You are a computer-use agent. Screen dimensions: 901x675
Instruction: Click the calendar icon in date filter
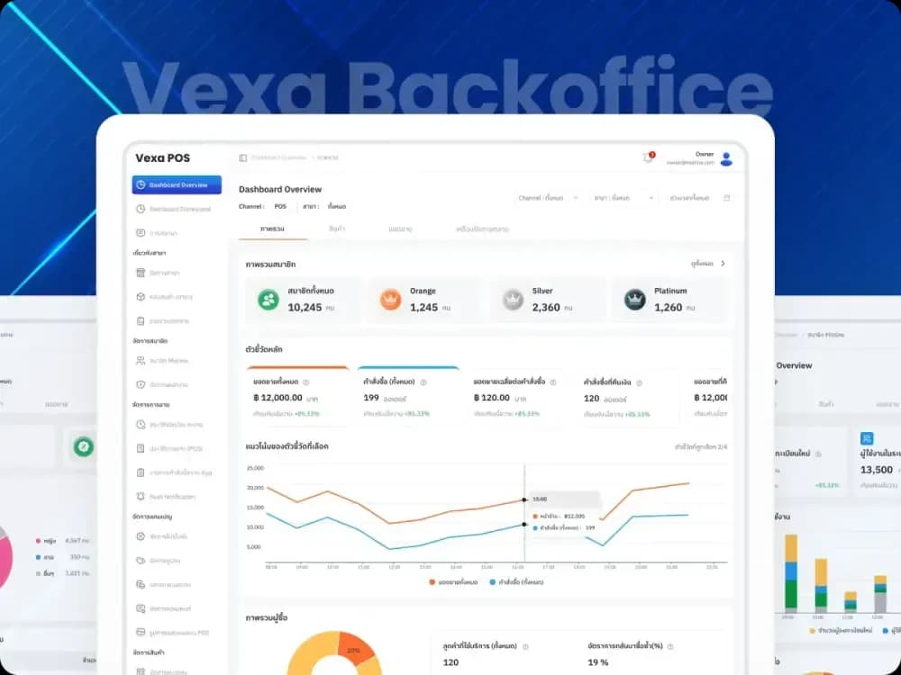click(x=726, y=198)
